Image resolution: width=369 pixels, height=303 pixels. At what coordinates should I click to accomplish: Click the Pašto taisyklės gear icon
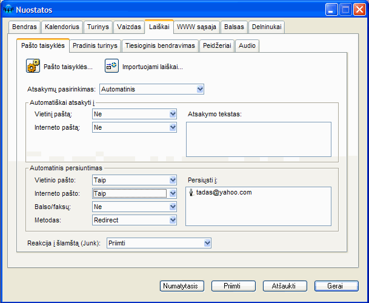point(33,66)
